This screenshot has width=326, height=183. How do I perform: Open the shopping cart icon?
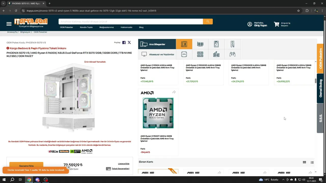[277, 24]
